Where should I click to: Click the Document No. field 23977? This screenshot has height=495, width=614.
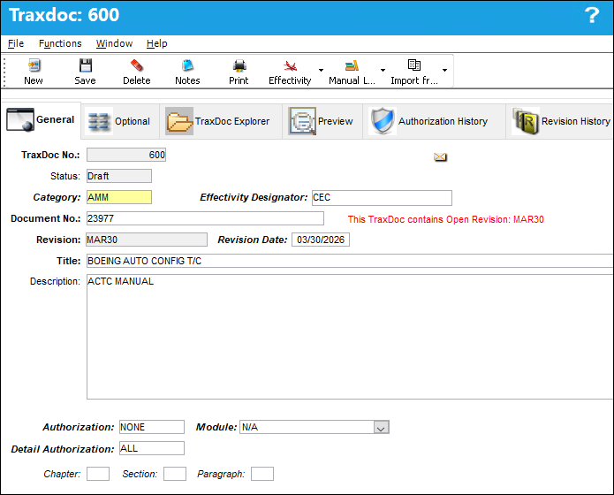coord(205,218)
